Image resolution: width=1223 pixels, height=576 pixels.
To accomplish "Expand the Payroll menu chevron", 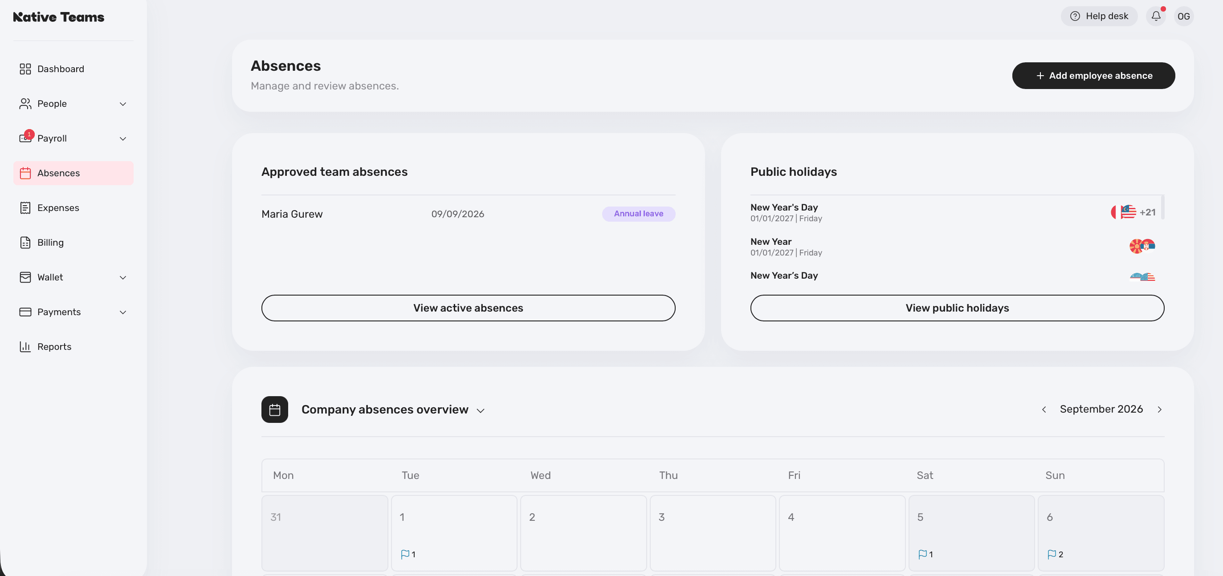I will click(x=123, y=138).
